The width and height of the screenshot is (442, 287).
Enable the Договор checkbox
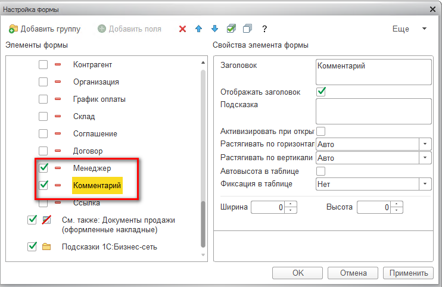tap(43, 151)
